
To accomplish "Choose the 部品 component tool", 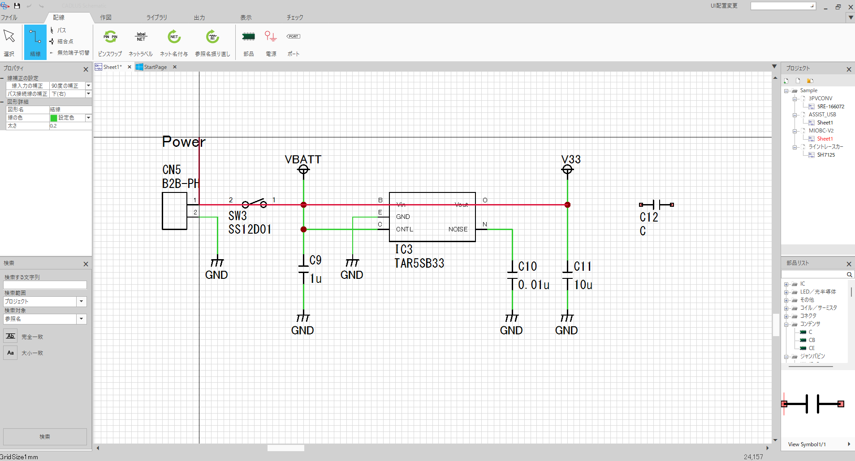I will [x=249, y=42].
